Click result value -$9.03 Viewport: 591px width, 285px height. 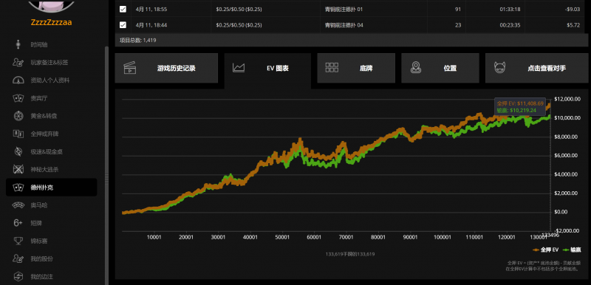pos(573,9)
